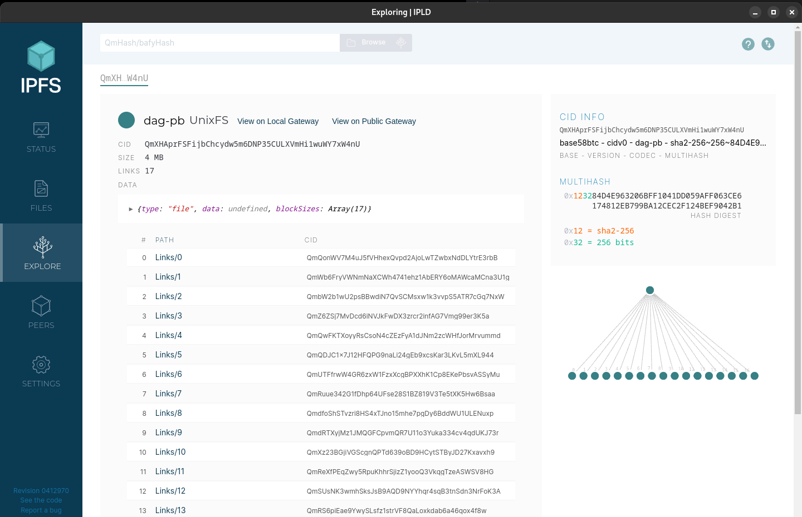Click the 0x12 = sha2-256 line

click(599, 231)
